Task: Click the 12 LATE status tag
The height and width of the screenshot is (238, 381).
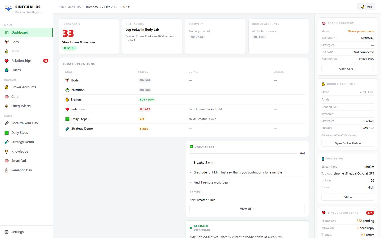Action: pos(145,109)
